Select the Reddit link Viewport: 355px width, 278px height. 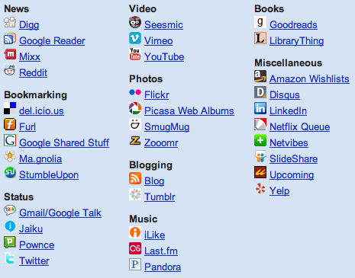coord(34,73)
